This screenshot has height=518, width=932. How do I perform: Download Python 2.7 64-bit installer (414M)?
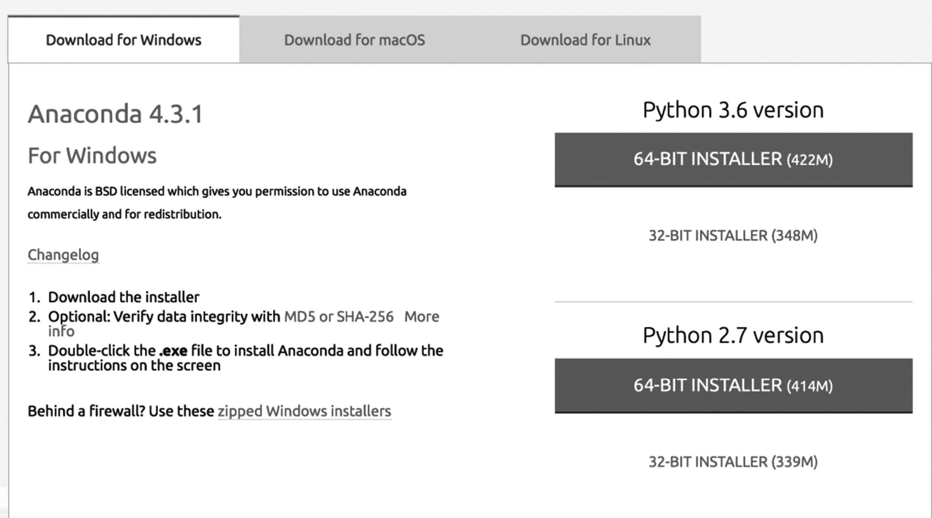pyautogui.click(x=733, y=386)
